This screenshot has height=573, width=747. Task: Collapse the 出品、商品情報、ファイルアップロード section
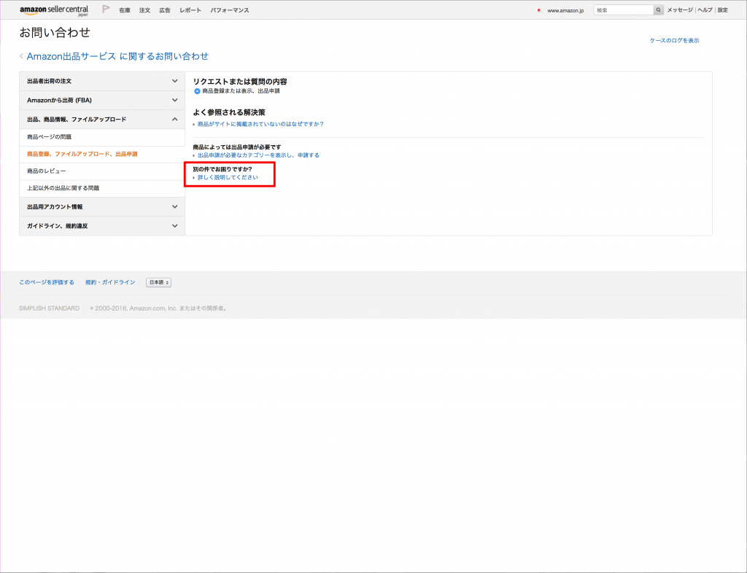point(102,120)
